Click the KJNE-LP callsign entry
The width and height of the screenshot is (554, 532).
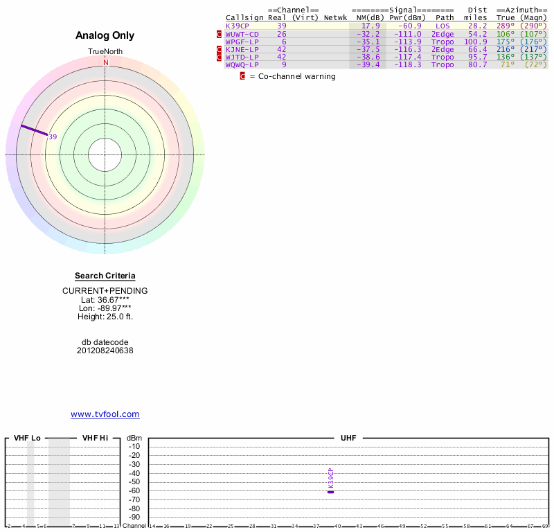tap(242, 49)
